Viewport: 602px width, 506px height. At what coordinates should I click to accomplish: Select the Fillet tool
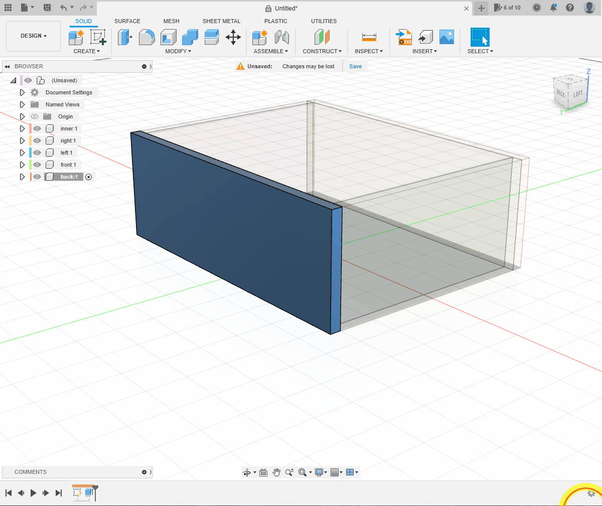point(146,37)
